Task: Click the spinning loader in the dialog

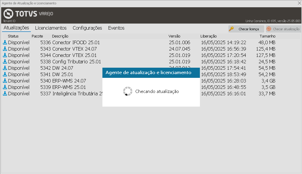Action: (x=128, y=91)
